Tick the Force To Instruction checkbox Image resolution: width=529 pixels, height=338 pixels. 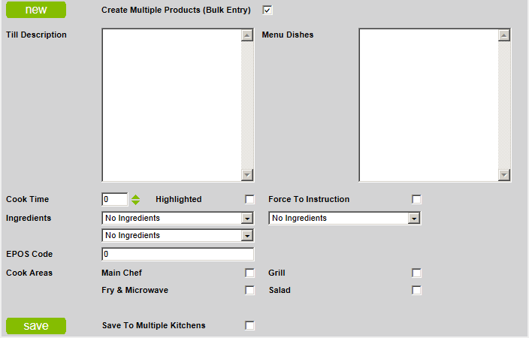click(416, 199)
